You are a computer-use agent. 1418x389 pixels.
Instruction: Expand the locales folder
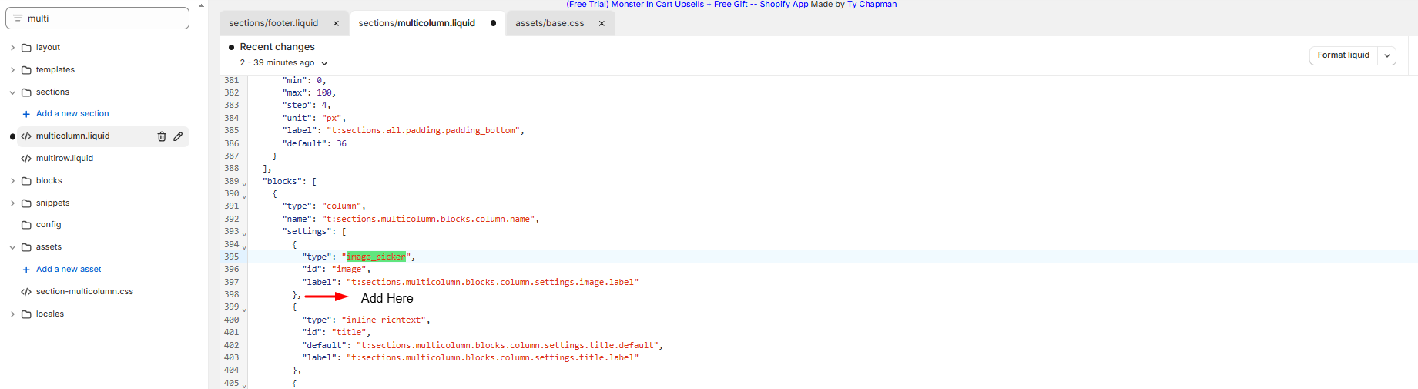(12, 314)
